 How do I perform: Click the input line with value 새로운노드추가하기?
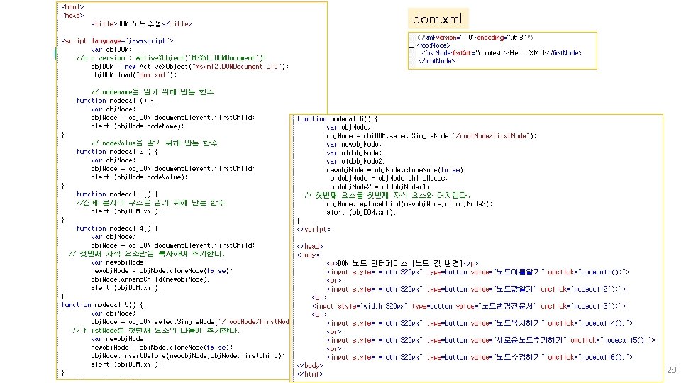pos(491,340)
